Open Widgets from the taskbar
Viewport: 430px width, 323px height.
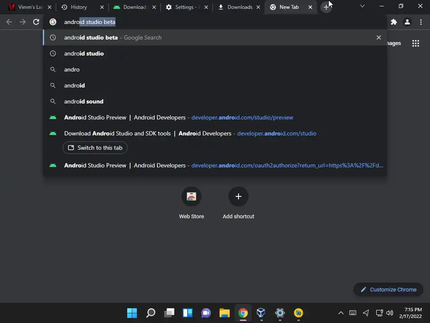(x=188, y=313)
